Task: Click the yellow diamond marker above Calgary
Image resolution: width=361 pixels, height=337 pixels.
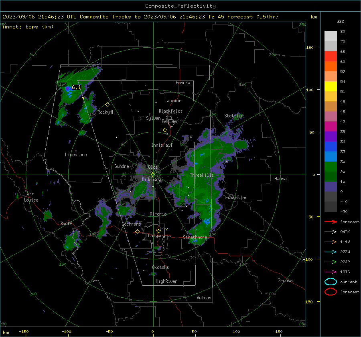Action: [x=158, y=231]
